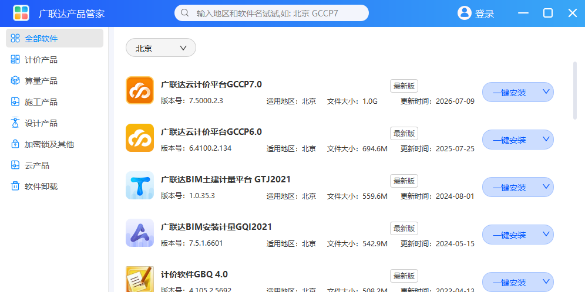Click the 广联达产品管家 title text
The height and width of the screenshot is (292, 585).
(72, 14)
